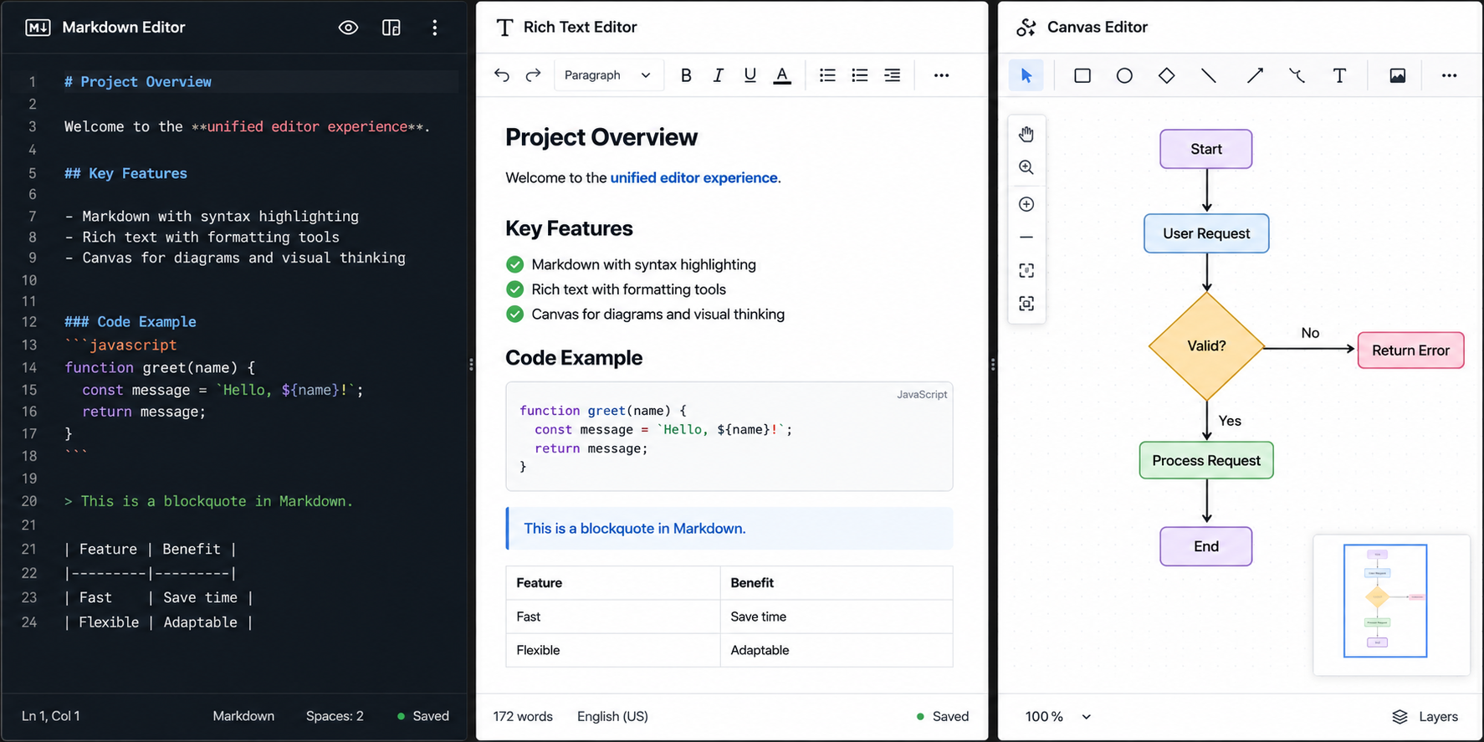The width and height of the screenshot is (1484, 742).
Task: Apply text alignment/indent option
Action: [893, 75]
